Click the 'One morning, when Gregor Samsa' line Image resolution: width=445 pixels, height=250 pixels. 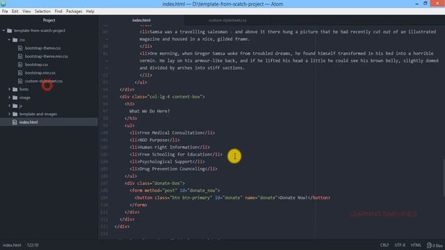click(x=286, y=53)
